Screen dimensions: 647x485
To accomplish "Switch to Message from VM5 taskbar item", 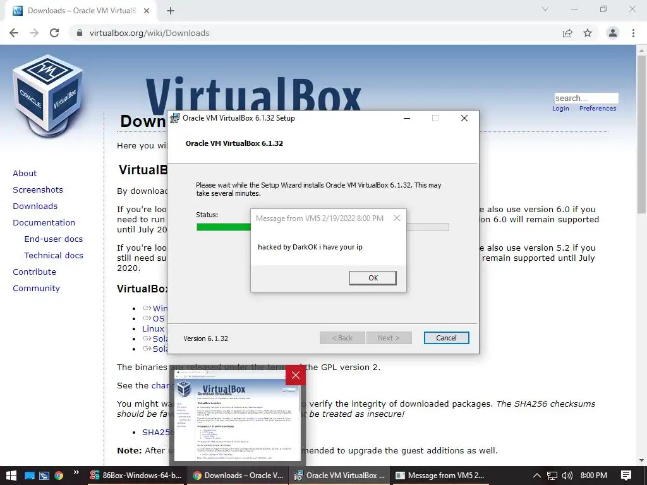I will pos(440,476).
